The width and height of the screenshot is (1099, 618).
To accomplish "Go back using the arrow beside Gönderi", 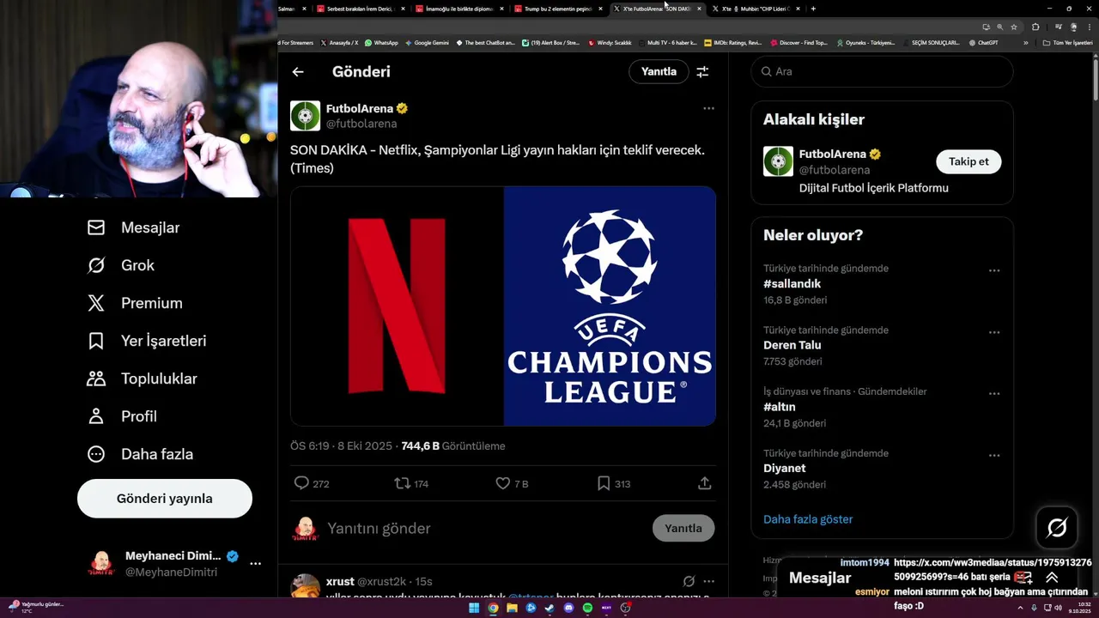I will [x=298, y=72].
